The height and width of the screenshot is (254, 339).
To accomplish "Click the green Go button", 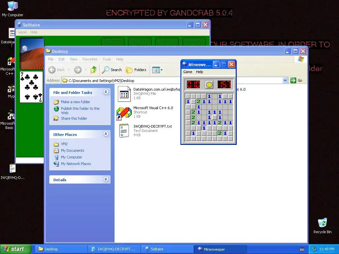I will [296, 80].
